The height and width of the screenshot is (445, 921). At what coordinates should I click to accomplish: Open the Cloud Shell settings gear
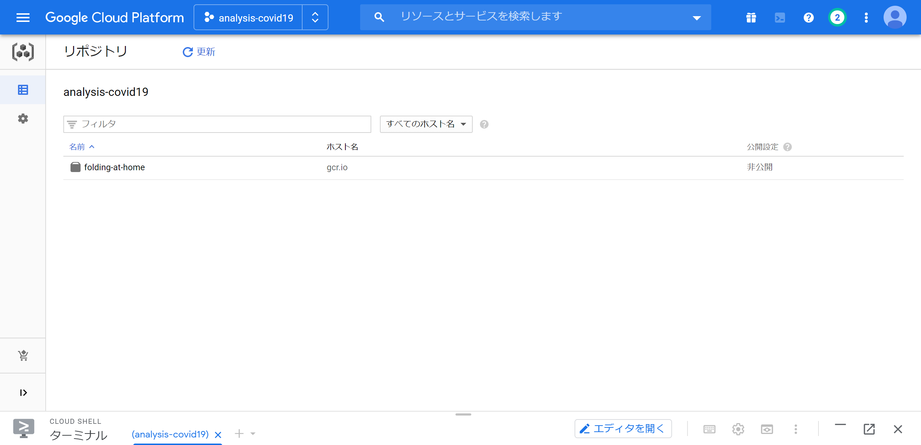point(738,429)
